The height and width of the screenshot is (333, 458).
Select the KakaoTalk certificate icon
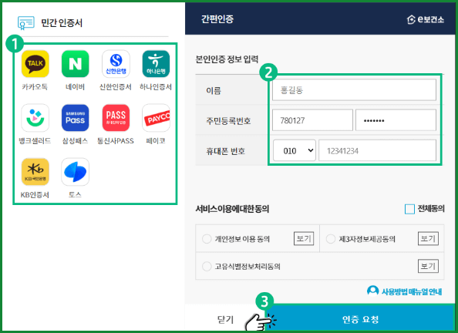(x=35, y=64)
